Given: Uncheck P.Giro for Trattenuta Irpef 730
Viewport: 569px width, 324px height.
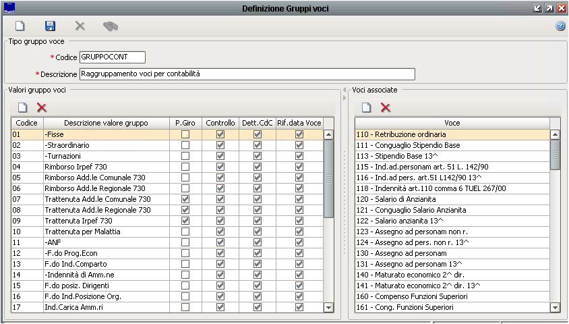Looking at the screenshot, I should 185,221.
